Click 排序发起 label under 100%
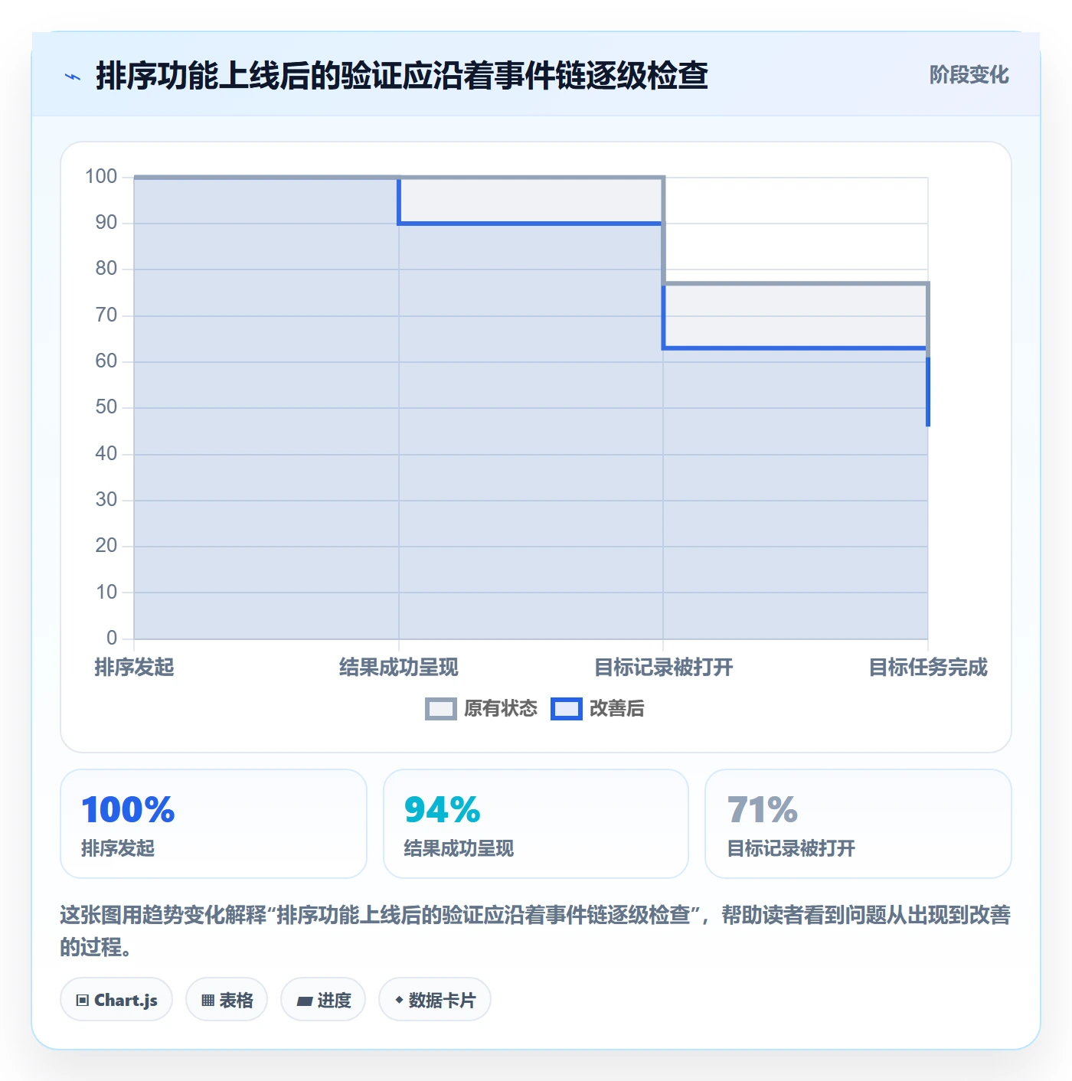Screen dimensions: 1072x1081 pyautogui.click(x=118, y=848)
